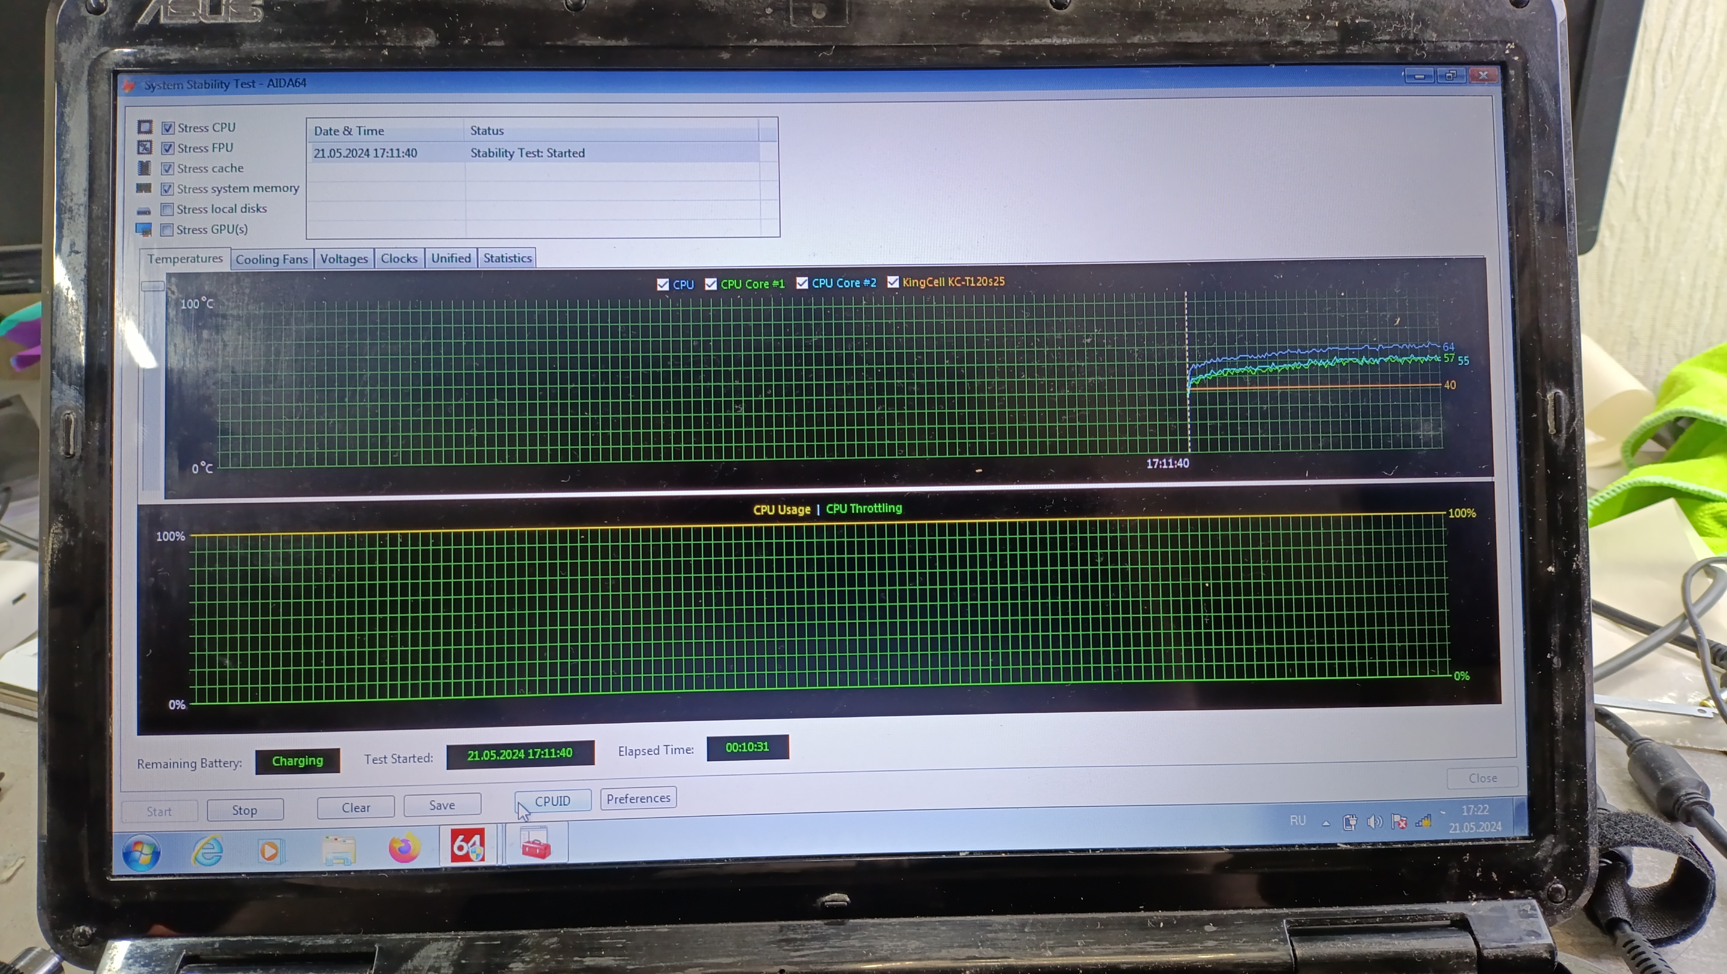Click the Close button

pyautogui.click(x=1482, y=778)
